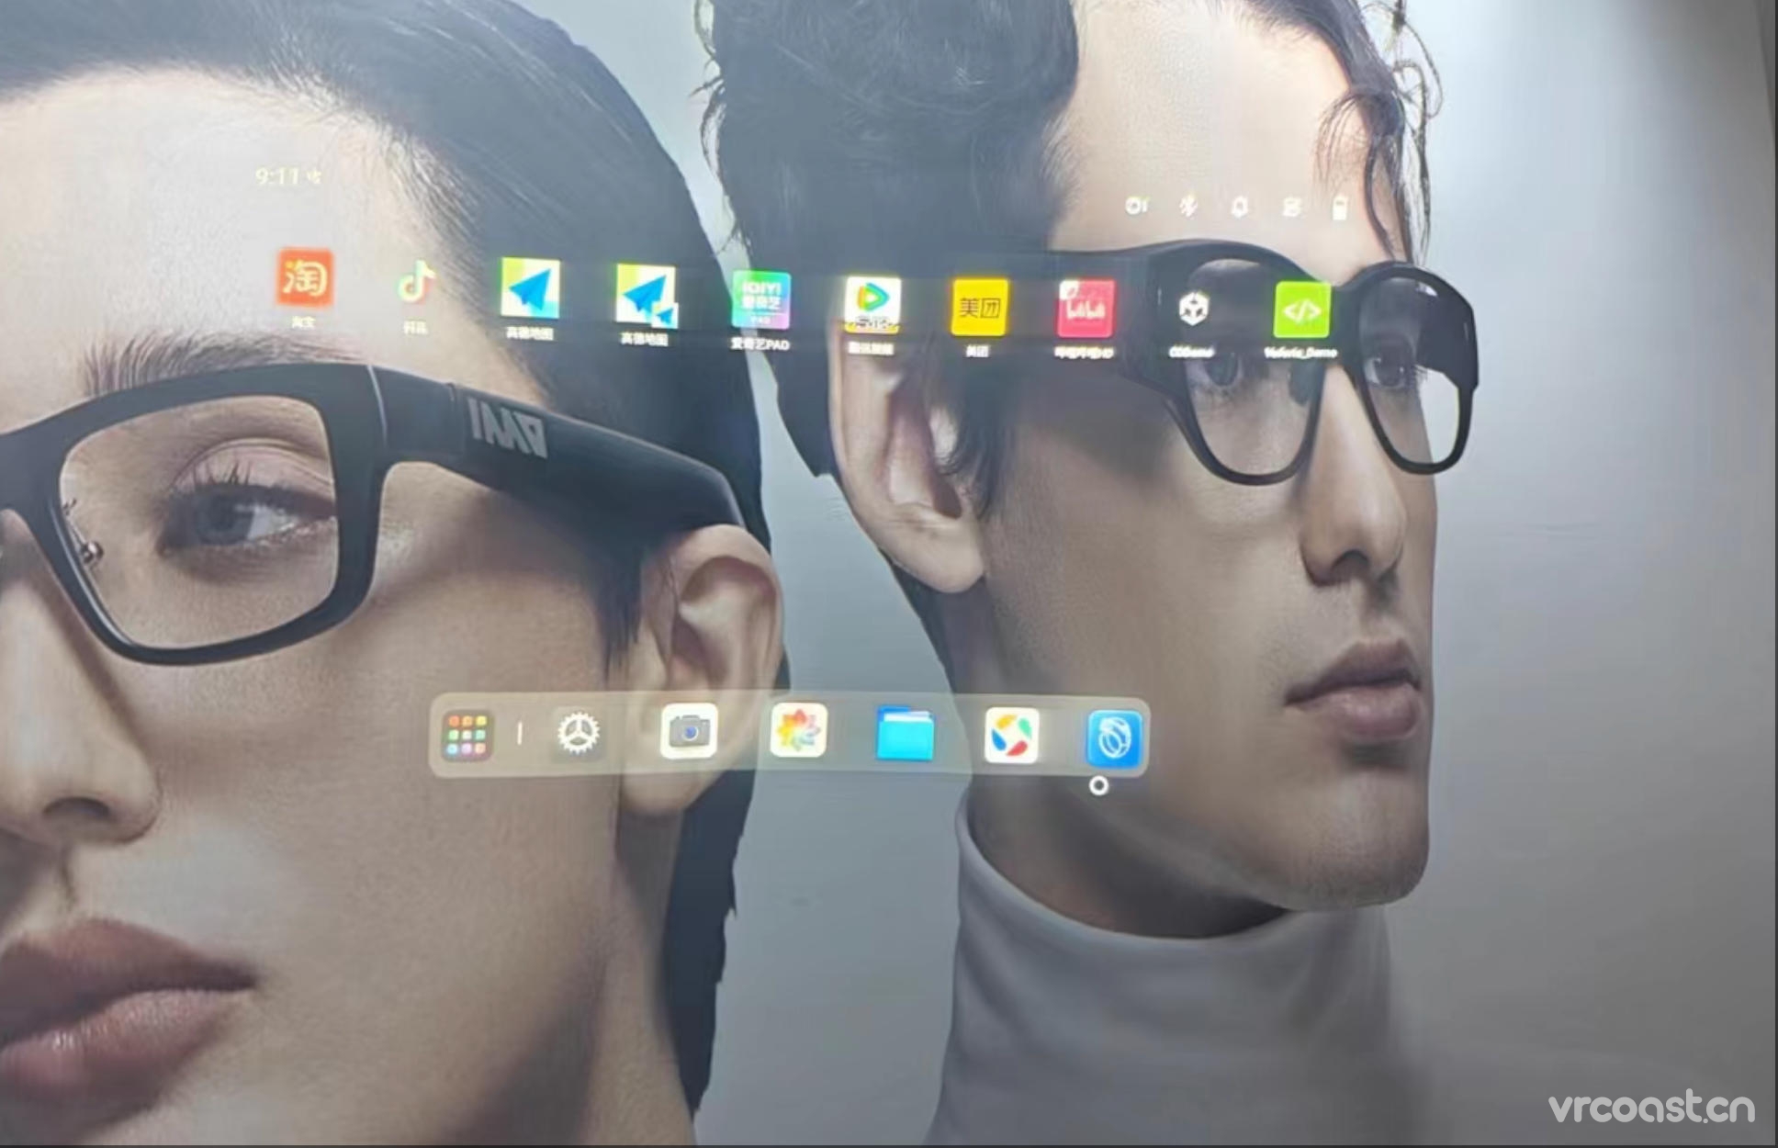Tap the status icon left of the battery
The width and height of the screenshot is (1778, 1148).
(x=1292, y=208)
